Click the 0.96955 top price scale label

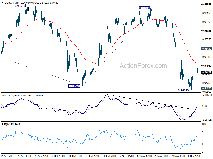tap(207, 4)
